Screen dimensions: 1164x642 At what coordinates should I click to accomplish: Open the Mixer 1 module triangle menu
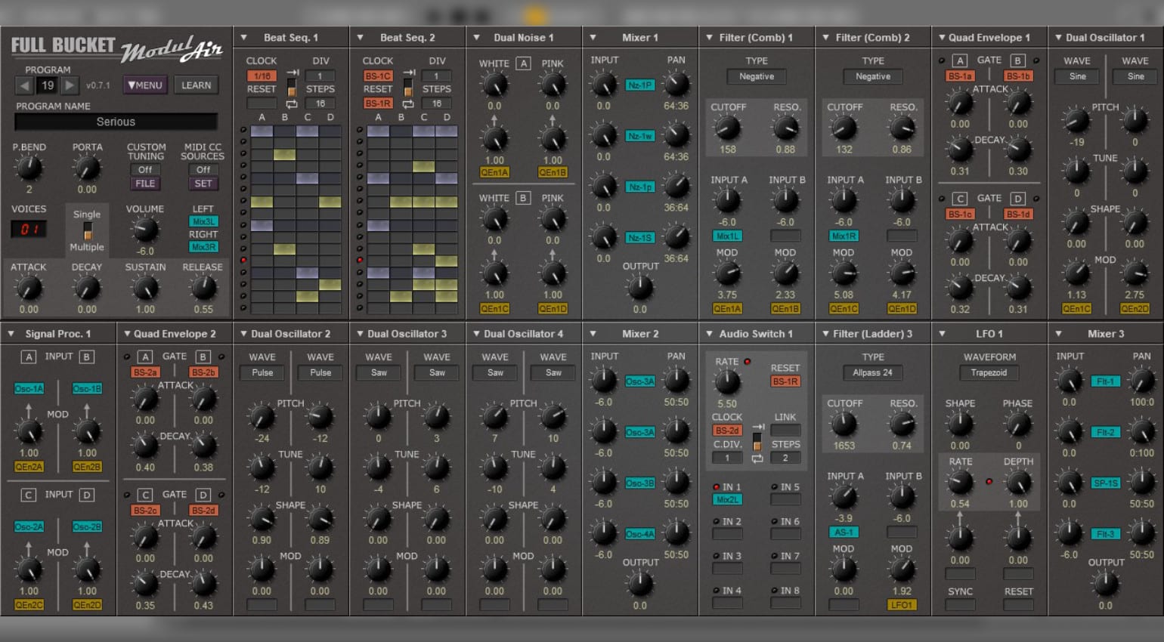coord(593,37)
